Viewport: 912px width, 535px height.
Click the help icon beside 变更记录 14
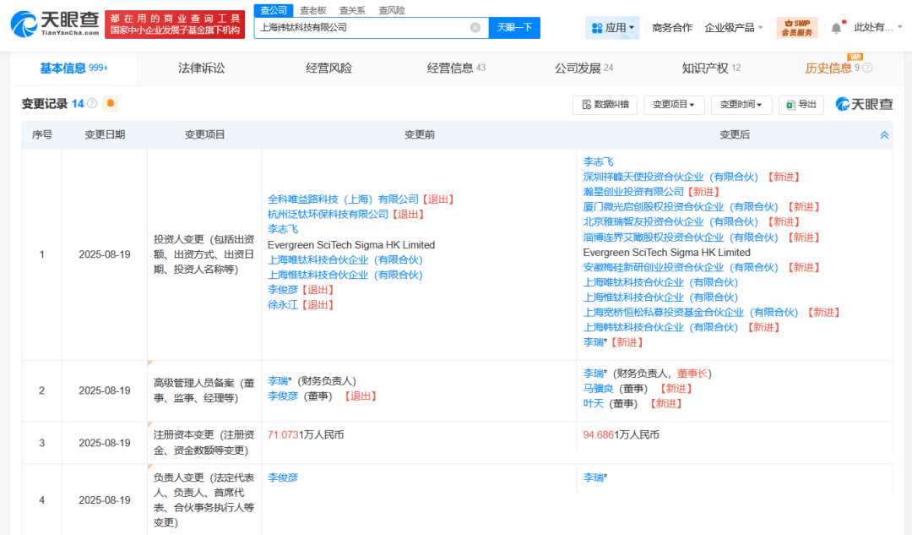92,104
